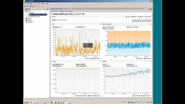Open the Applications menu
Image resolution: width=185 pixels, height=104 pixels.
click(x=29, y=4)
